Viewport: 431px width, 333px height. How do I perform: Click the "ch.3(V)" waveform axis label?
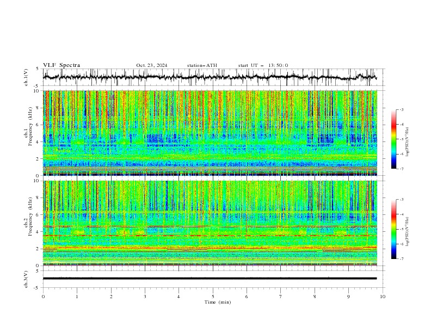[26, 279]
